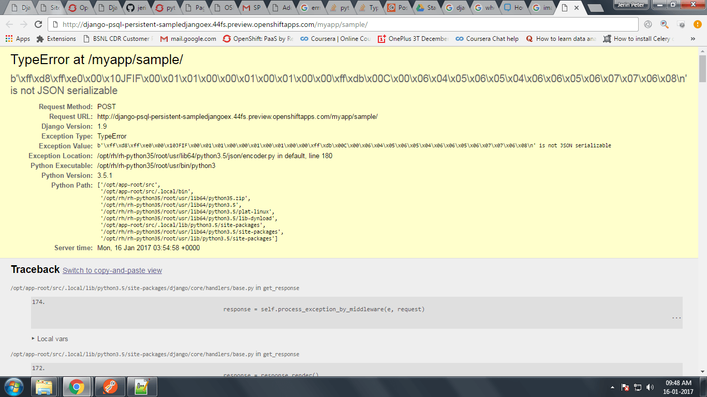Click the Exception Location encoder.py path
This screenshot has height=397, width=707.
(215, 156)
